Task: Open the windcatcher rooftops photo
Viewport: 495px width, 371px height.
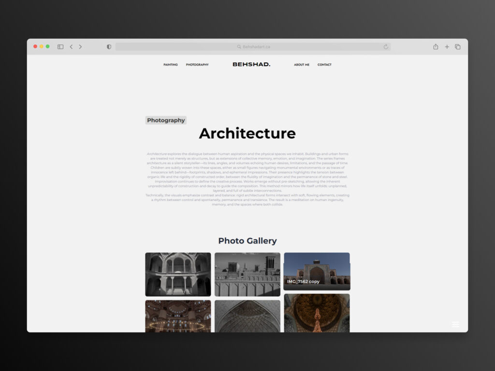Action: 247,274
